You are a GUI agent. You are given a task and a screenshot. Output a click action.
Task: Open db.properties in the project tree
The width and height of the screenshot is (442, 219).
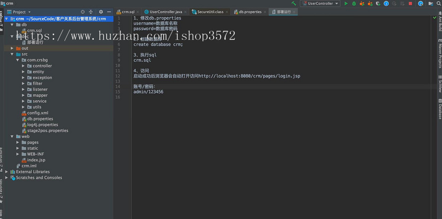(40, 119)
